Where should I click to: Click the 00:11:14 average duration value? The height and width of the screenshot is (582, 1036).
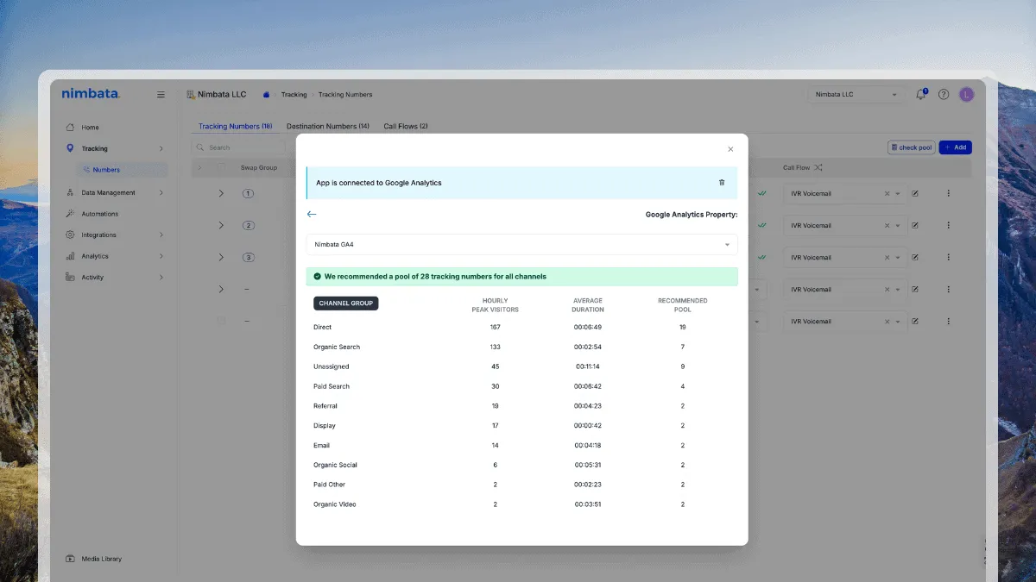pos(588,366)
